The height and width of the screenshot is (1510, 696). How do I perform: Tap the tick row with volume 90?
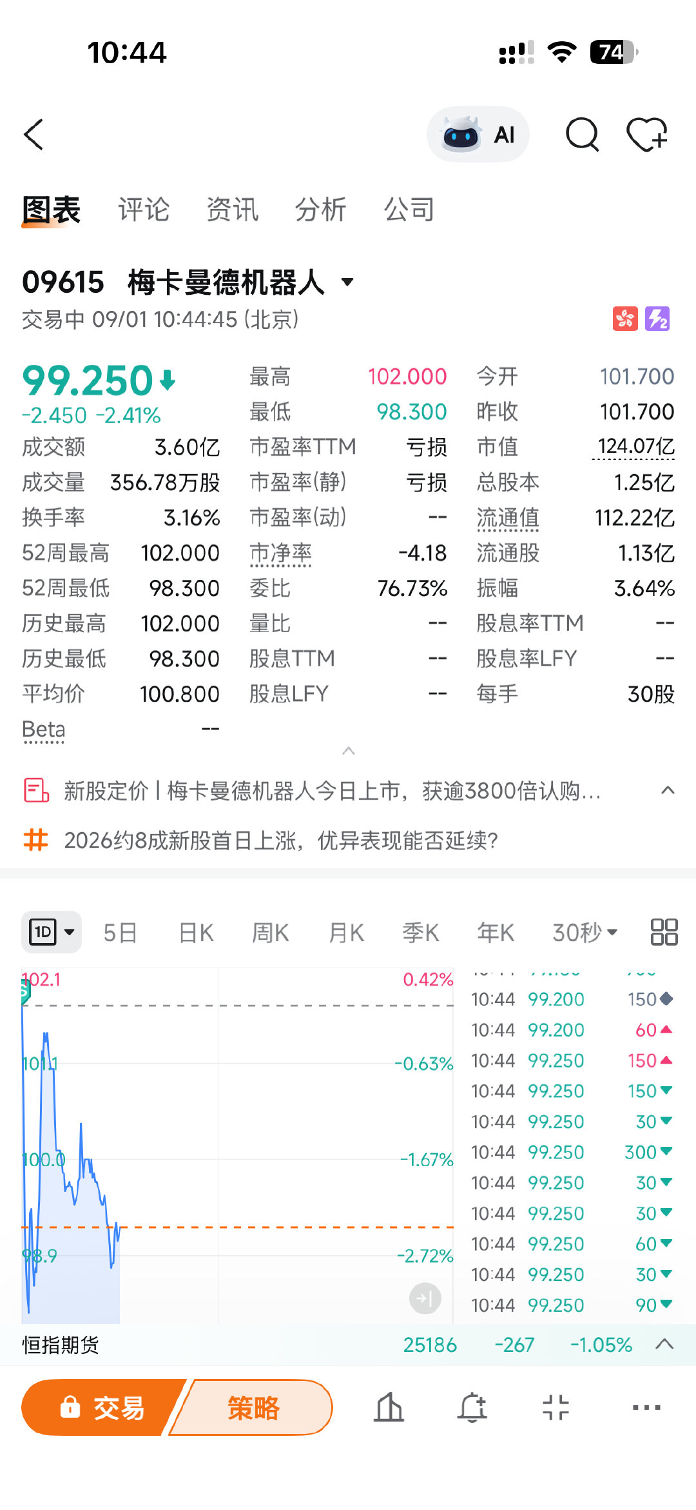tap(572, 1305)
